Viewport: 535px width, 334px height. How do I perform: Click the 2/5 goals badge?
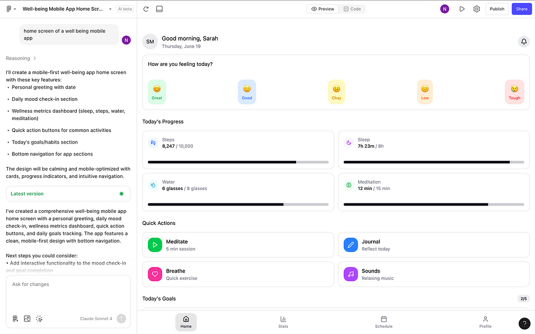click(x=524, y=299)
